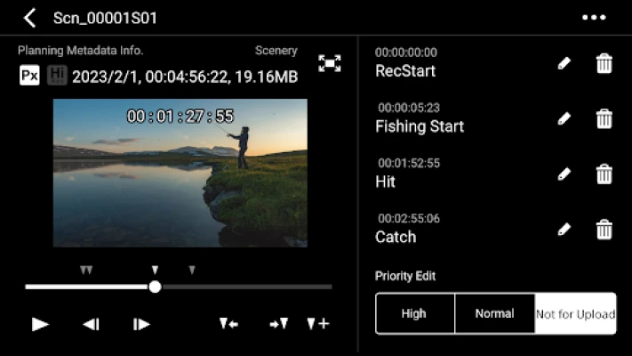Go back using the top-left arrow
Image resolution: width=632 pixels, height=356 pixels.
[x=30, y=18]
